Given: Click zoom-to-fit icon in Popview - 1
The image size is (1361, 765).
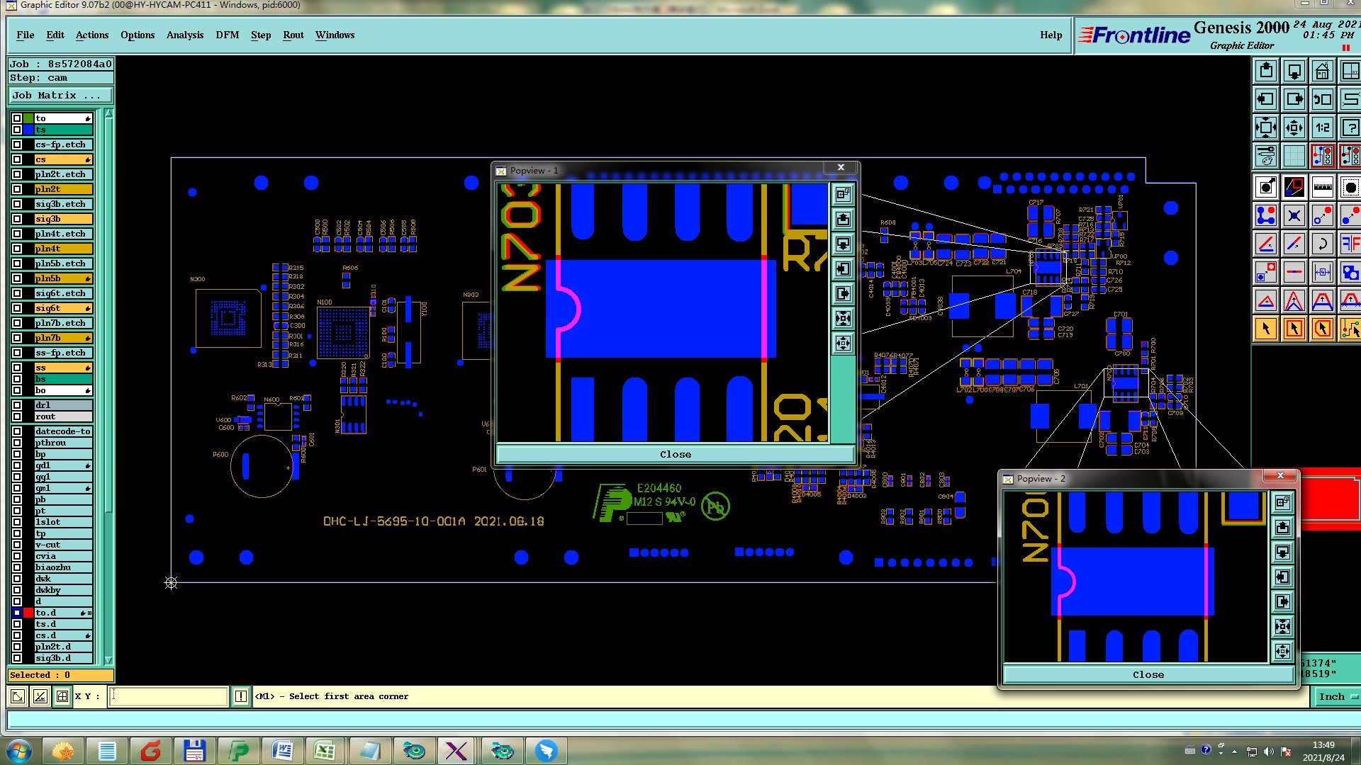Looking at the screenshot, I should pyautogui.click(x=843, y=319).
